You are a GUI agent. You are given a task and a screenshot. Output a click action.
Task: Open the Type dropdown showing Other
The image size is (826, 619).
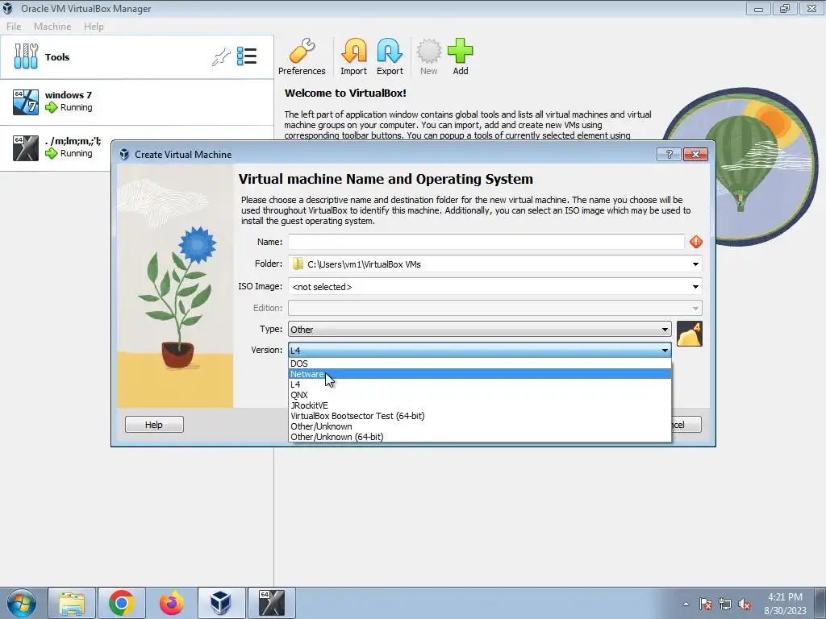pos(479,330)
